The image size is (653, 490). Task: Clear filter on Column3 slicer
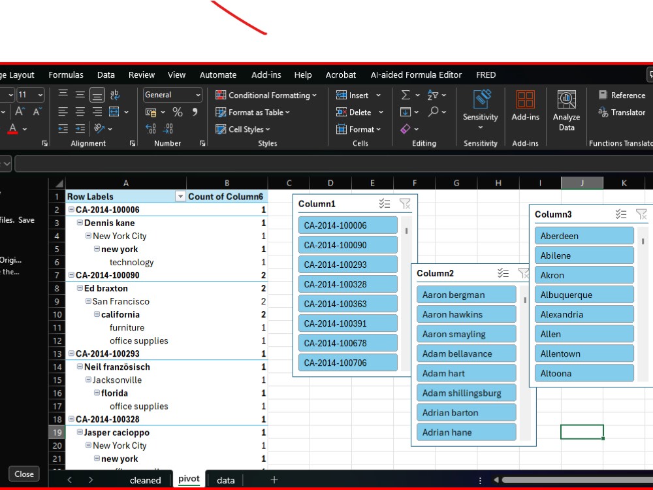tap(641, 214)
